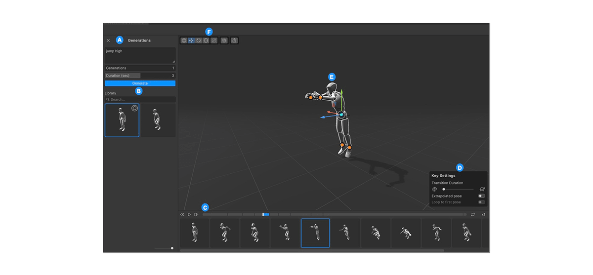Select the first standing-pose key thumbnail
Screen dimensions: 593x275
[194, 233]
